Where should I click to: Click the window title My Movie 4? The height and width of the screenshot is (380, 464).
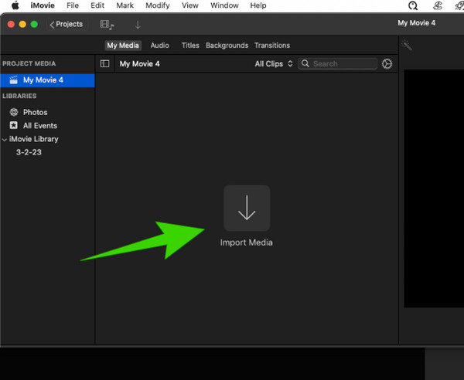416,23
